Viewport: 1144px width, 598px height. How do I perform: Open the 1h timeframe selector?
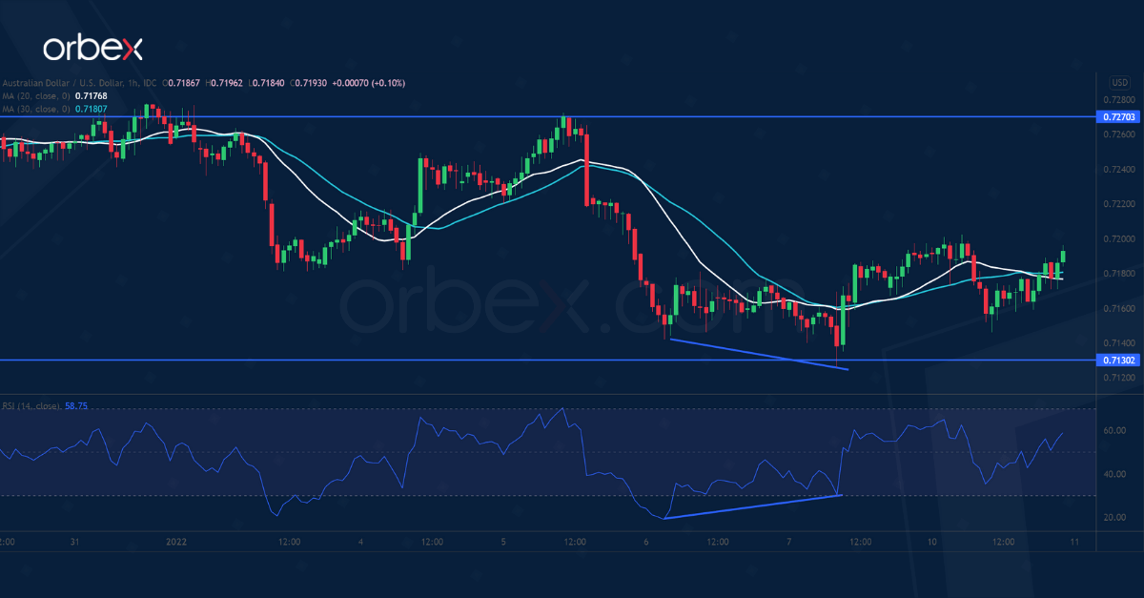[x=131, y=83]
